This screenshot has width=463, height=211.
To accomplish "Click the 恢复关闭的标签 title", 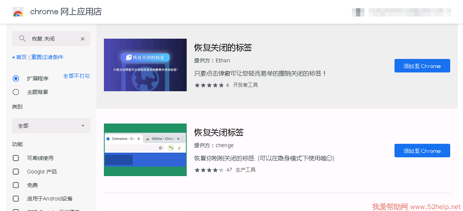I will pyautogui.click(x=223, y=48).
